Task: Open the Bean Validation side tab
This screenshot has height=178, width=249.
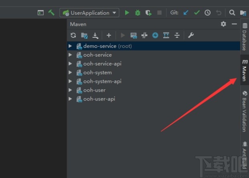Action: [245, 111]
